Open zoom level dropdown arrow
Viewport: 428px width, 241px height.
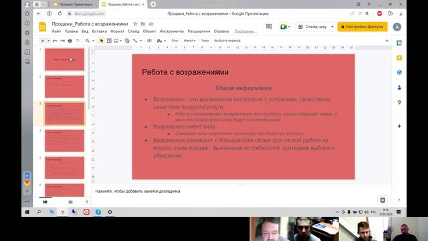pos(93,41)
